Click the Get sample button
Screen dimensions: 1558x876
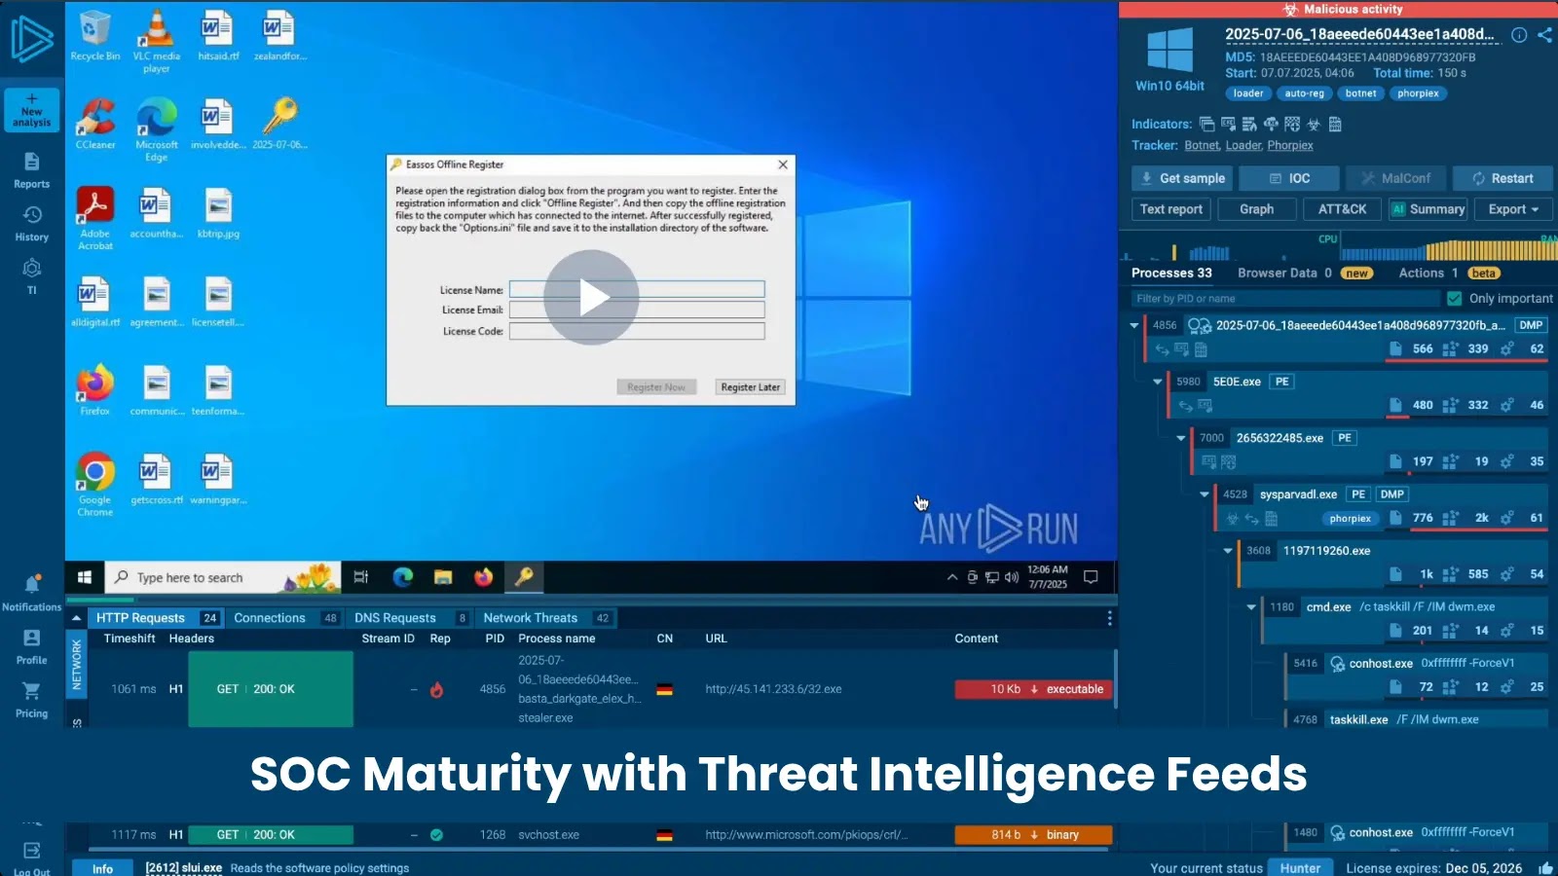tap(1181, 178)
